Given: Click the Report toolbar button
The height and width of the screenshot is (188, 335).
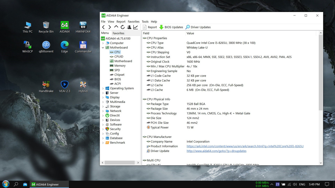Looking at the screenshot, I should [150, 27].
